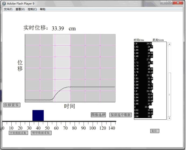Viewport: 186px width, 150px height.
Task: Open the 文件(F) menu
Action: coord(8,9)
